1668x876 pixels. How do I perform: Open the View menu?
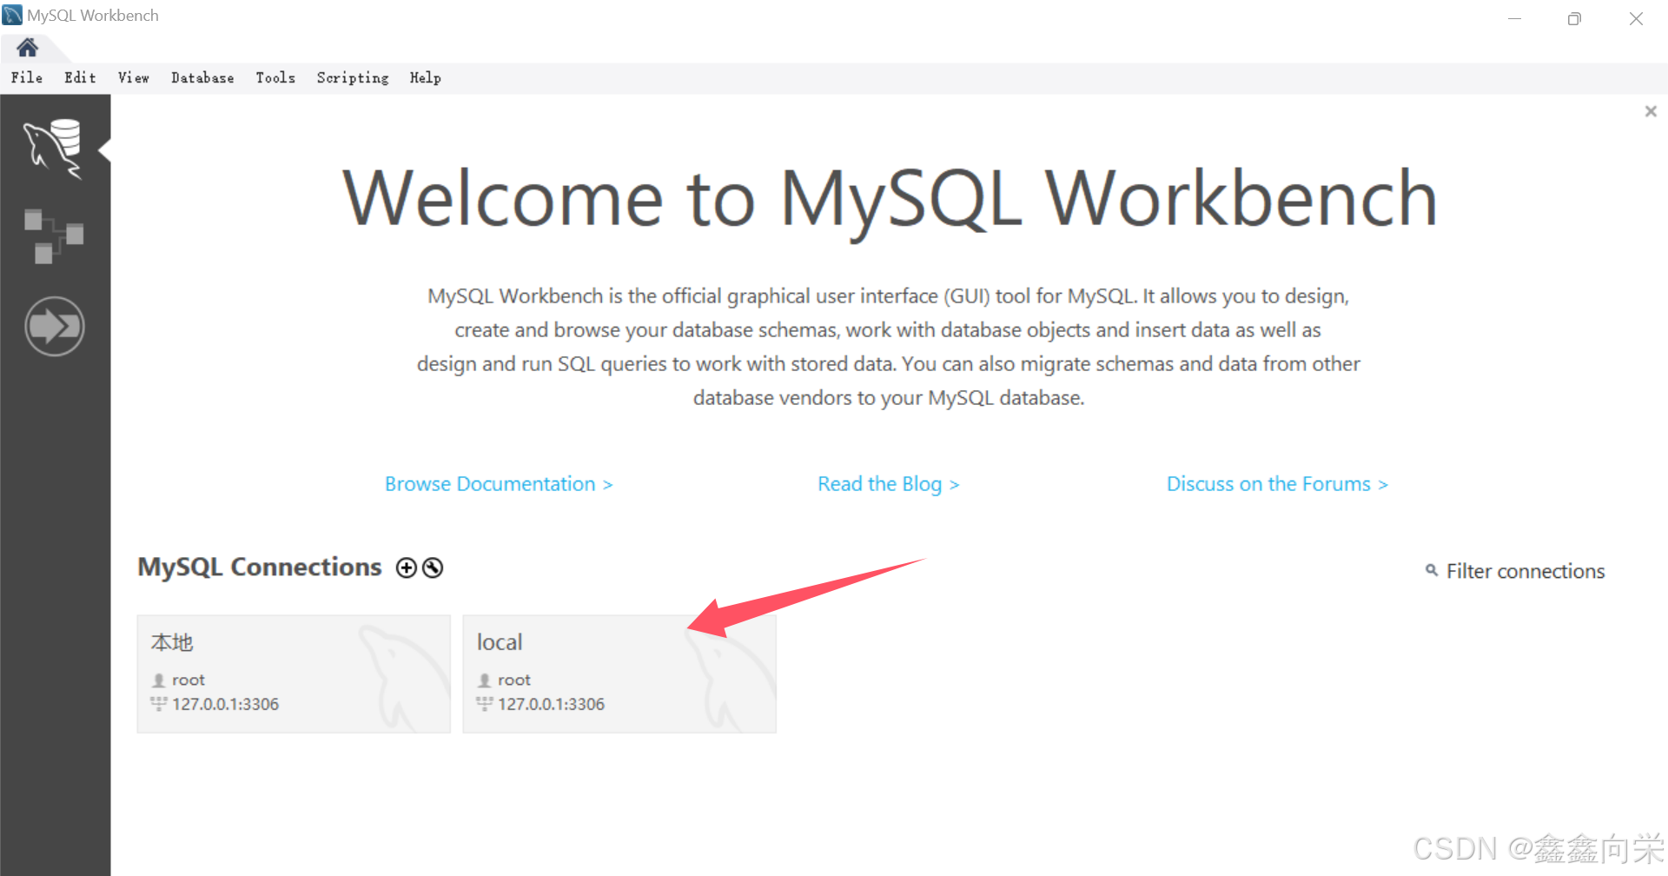pyautogui.click(x=134, y=77)
